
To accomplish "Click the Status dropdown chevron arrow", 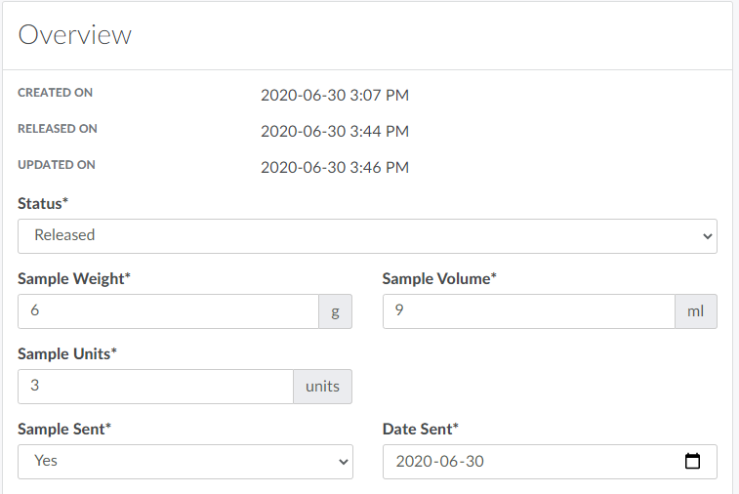I will click(708, 236).
